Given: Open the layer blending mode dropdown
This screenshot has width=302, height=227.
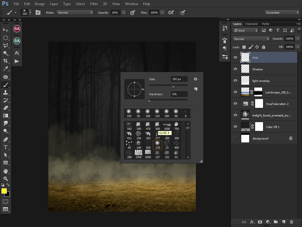Looking at the screenshot, I should tap(251, 39).
